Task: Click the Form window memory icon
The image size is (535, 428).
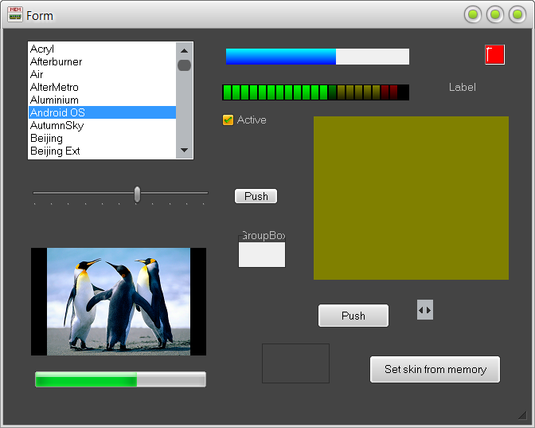Action: 15,14
